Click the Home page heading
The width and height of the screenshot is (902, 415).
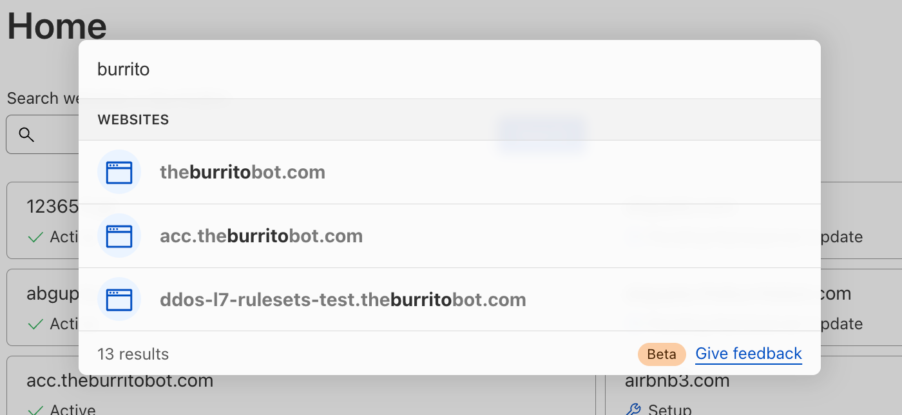(57, 26)
